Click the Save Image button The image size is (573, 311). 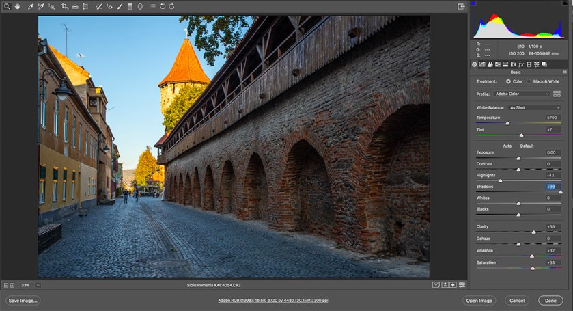click(x=23, y=301)
